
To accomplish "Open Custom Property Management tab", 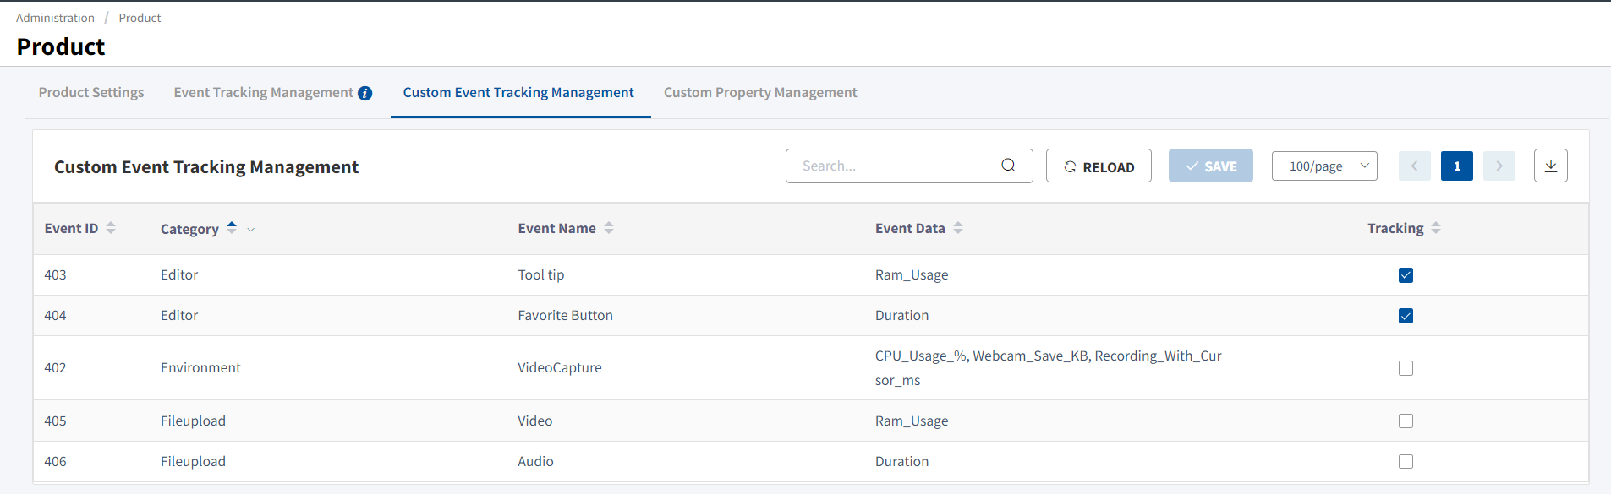I will pos(760,92).
